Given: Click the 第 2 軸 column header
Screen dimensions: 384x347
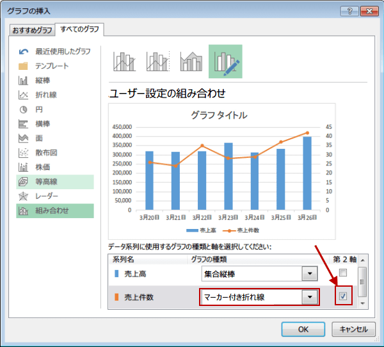Looking at the screenshot, I should [344, 259].
